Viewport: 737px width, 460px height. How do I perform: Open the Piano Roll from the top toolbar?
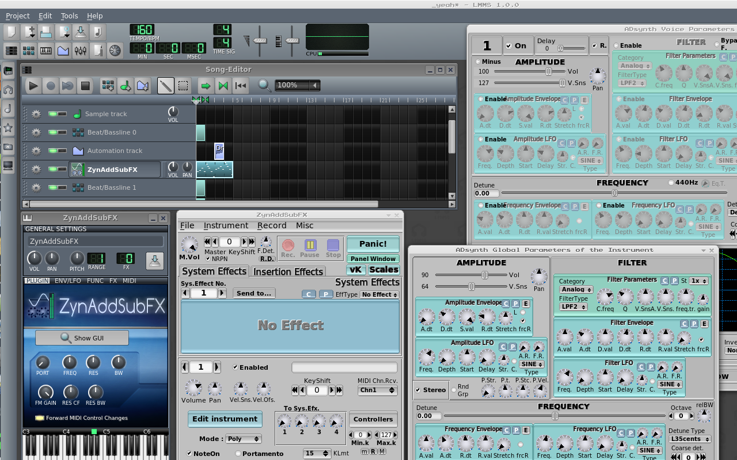tap(47, 51)
